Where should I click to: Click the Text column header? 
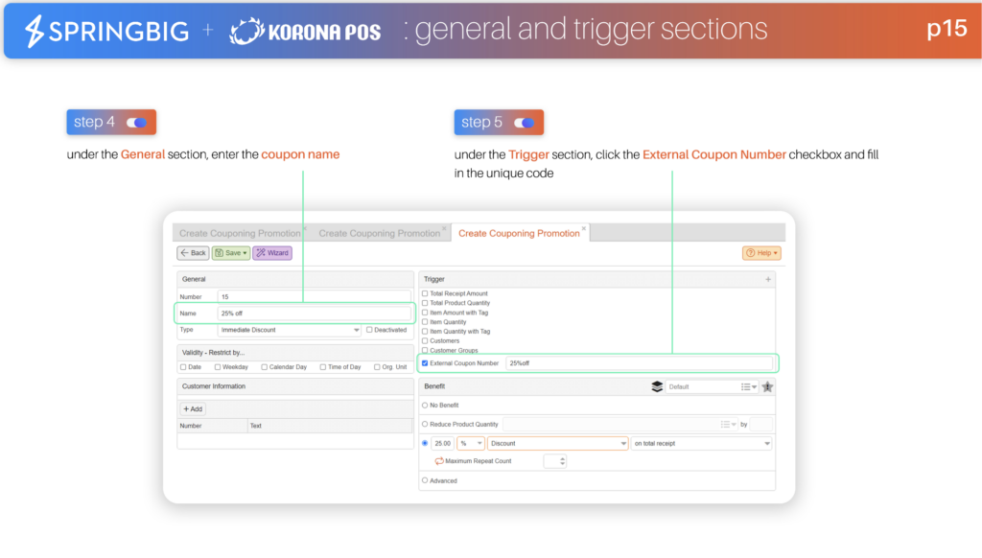pyautogui.click(x=330, y=426)
